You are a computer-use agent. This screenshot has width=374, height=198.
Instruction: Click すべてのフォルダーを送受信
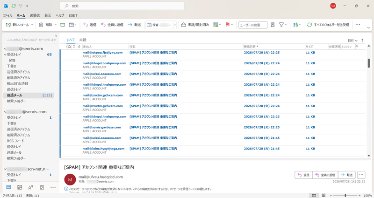point(328,25)
